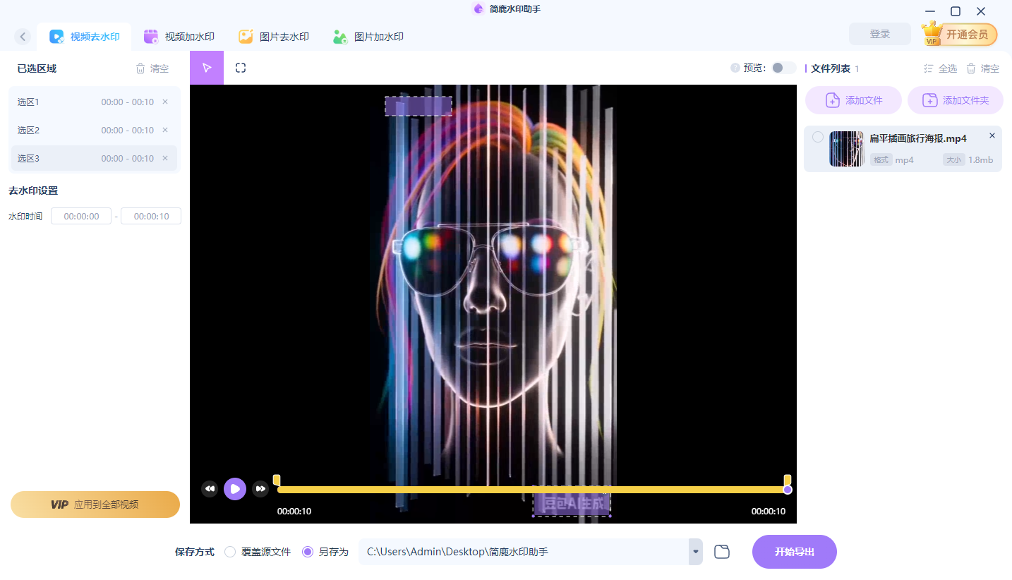
Task: Check the circle beside 扁平插画旅行海报.mp4
Action: (818, 137)
